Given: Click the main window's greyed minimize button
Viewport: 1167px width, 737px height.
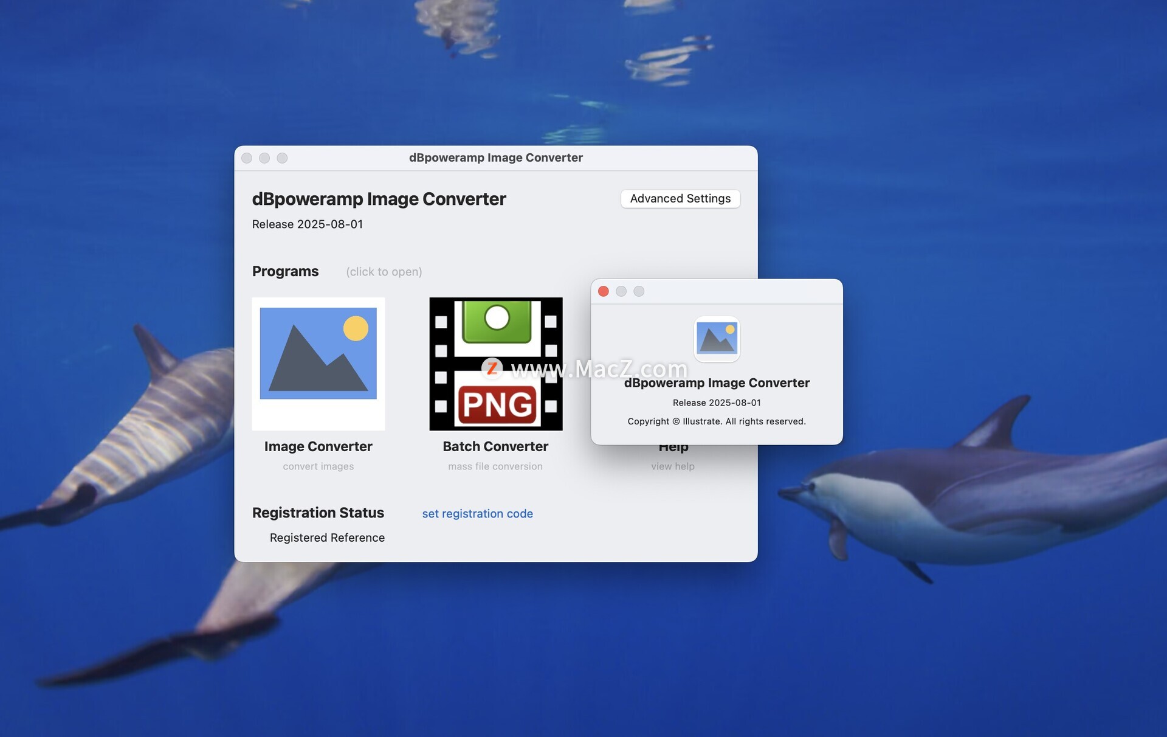Looking at the screenshot, I should point(264,158).
